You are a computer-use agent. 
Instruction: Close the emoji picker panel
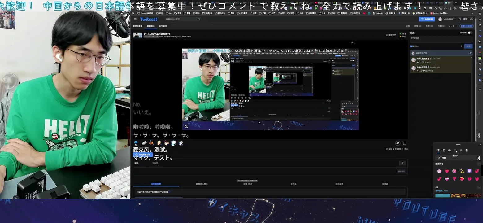[x=480, y=144]
